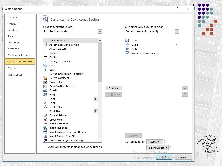The height and width of the screenshot is (166, 222).
Task: Click the E-mail command icon
Action: coord(45,90)
